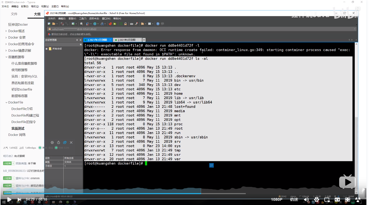Click the globe icon in Xshell toolbar
This screenshot has width=369, height=205.
[x=95, y=24]
